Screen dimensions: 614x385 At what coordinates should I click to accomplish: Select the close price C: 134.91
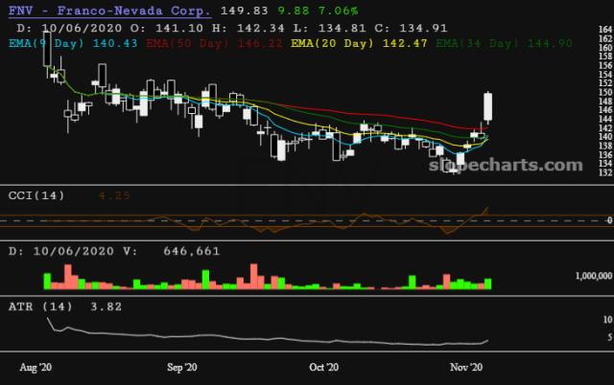coord(411,28)
